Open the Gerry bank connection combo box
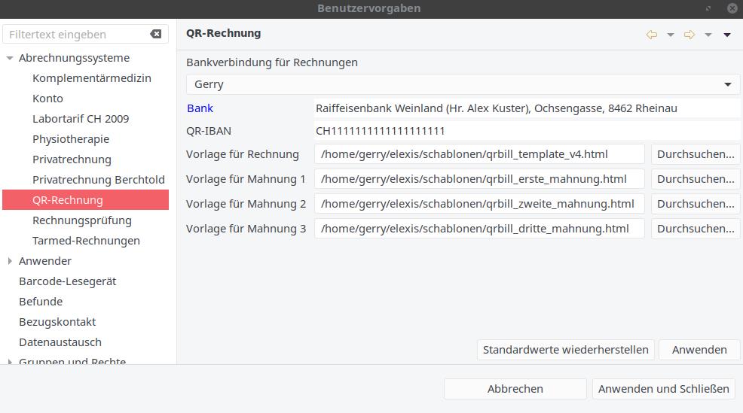Image resolution: width=743 pixels, height=413 pixels. coord(463,84)
